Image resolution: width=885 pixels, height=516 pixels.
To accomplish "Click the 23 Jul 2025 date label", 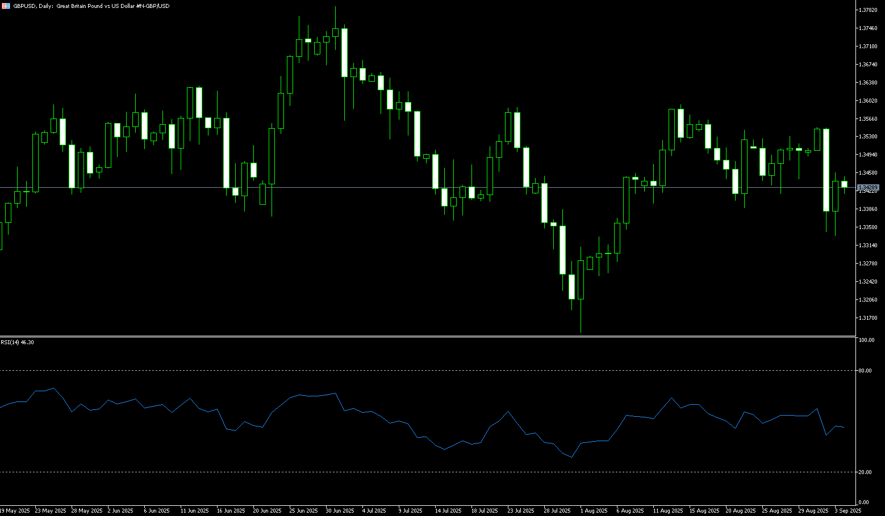I will [x=520, y=511].
